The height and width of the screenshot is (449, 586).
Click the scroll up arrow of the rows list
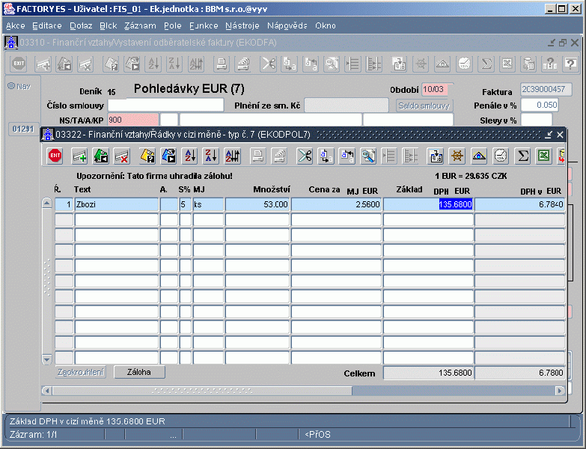pos(47,204)
